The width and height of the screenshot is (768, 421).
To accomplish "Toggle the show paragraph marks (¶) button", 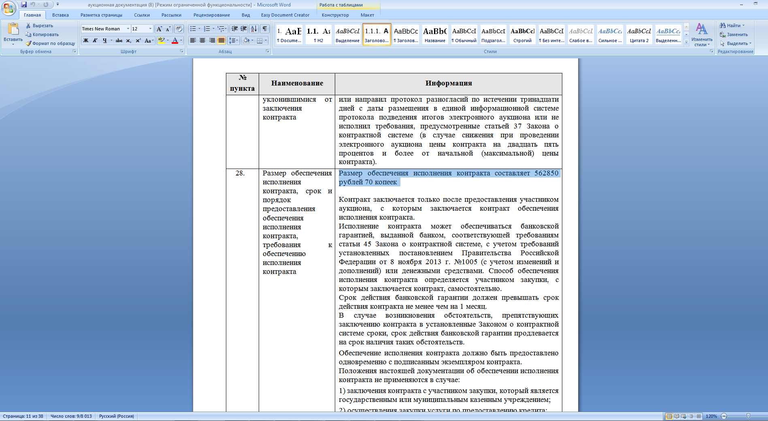I will click(x=264, y=29).
